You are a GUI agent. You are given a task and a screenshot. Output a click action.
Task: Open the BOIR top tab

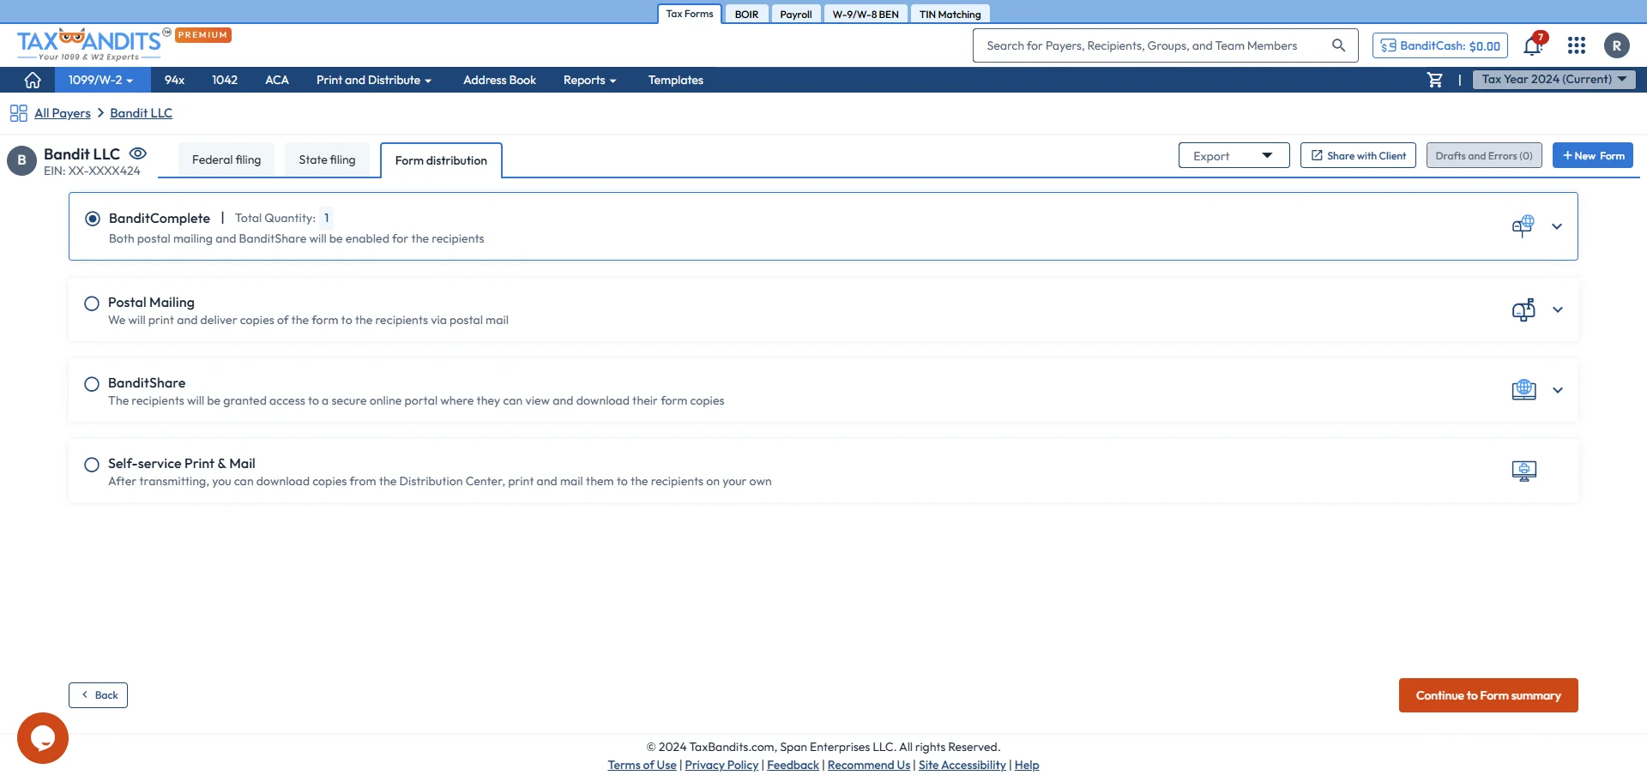pyautogui.click(x=746, y=14)
